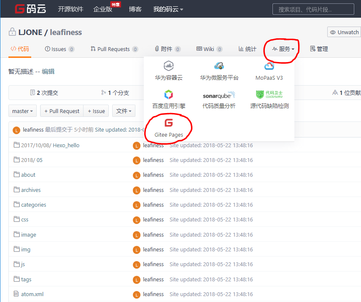
Task: Open the 我的码云 menu
Action: pyautogui.click(x=168, y=9)
